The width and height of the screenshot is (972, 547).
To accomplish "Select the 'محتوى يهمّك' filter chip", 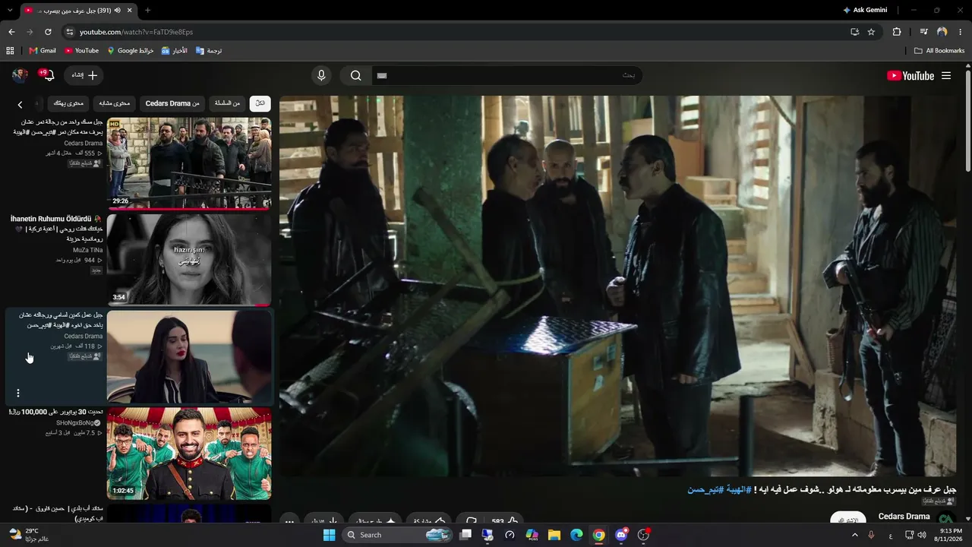I will pos(68,103).
